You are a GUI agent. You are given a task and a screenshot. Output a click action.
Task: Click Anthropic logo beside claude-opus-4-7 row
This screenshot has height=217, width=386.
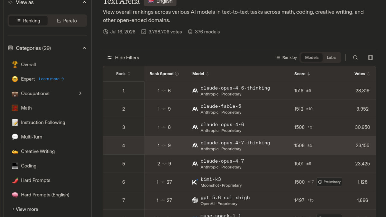point(195,164)
